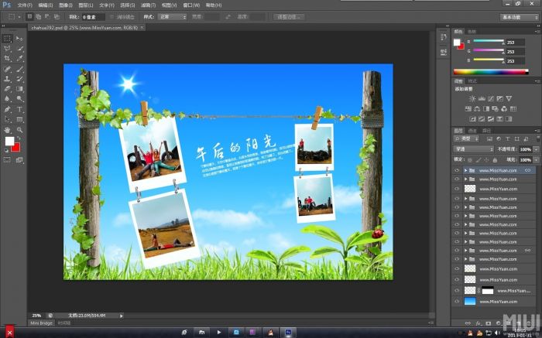
Task: Hide the topmost www.MissYuan.com layer
Action: pyautogui.click(x=457, y=170)
